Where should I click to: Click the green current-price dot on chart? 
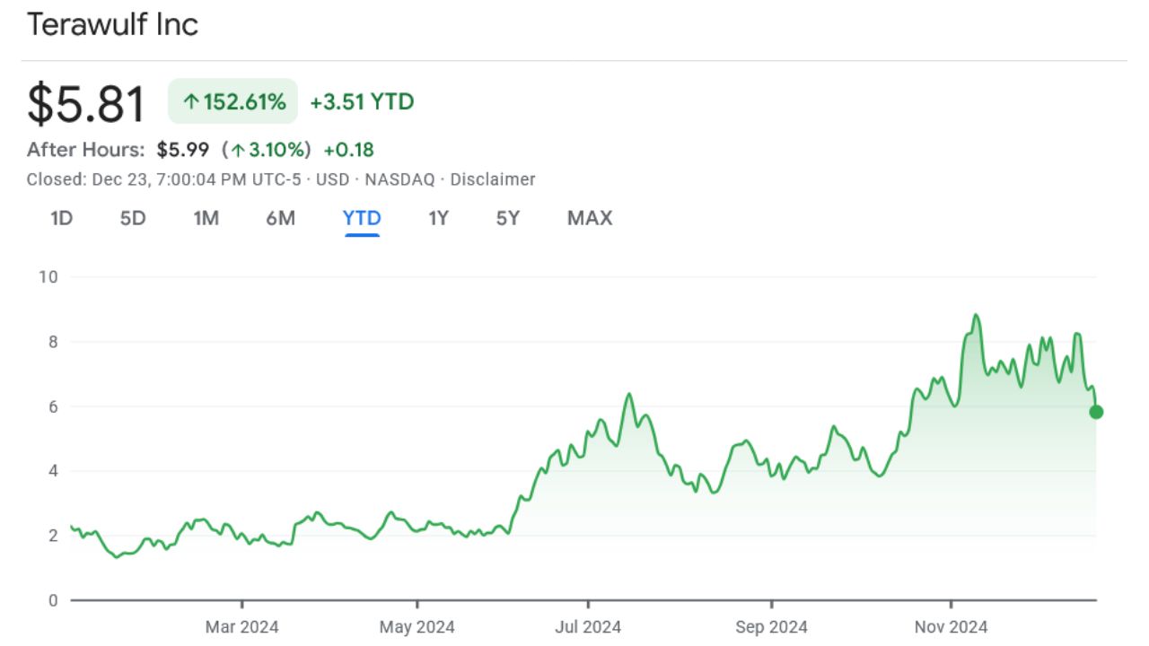pyautogui.click(x=1096, y=412)
